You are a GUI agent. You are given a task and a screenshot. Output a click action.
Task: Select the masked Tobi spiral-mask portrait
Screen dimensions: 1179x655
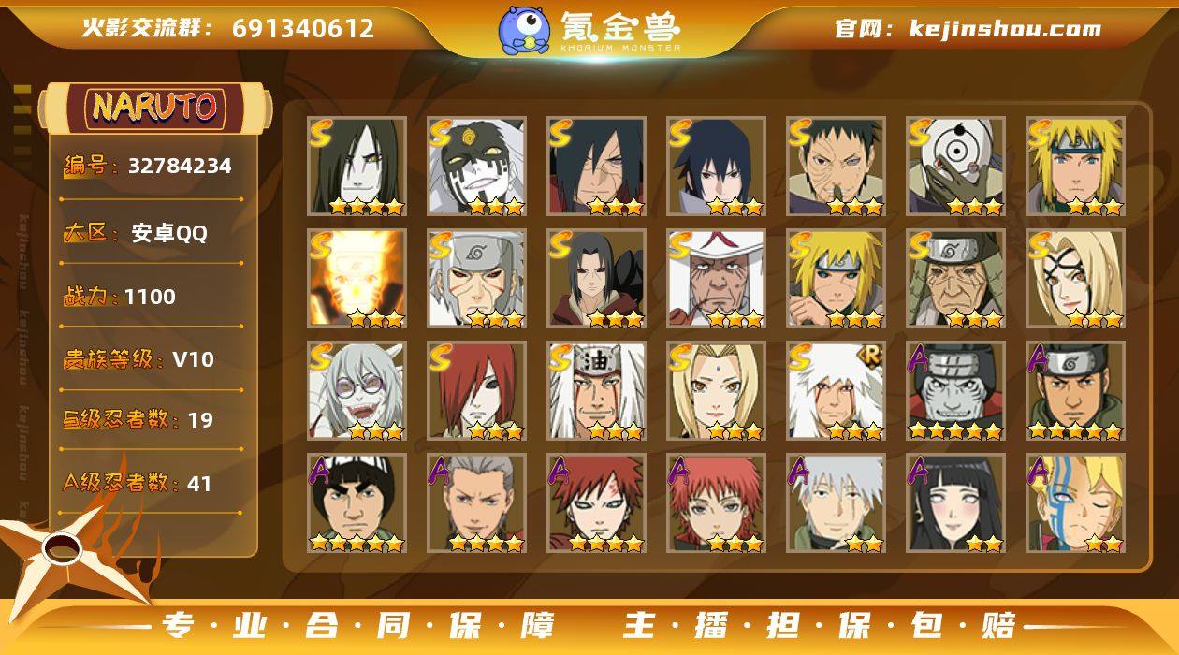955,166
